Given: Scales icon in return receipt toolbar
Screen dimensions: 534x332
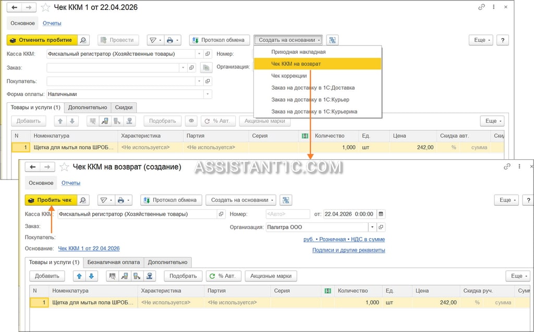Looking at the screenshot, I should 149,276.
